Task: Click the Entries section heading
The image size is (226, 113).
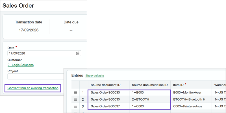Action: (77, 75)
